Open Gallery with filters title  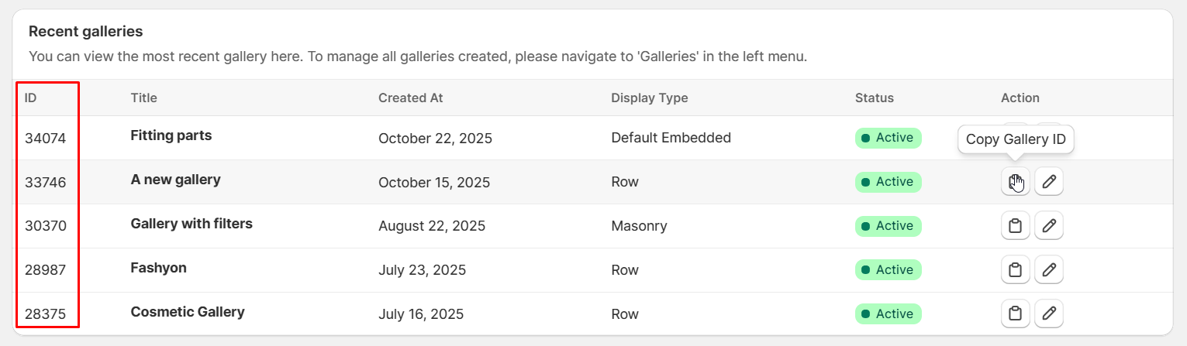click(192, 224)
